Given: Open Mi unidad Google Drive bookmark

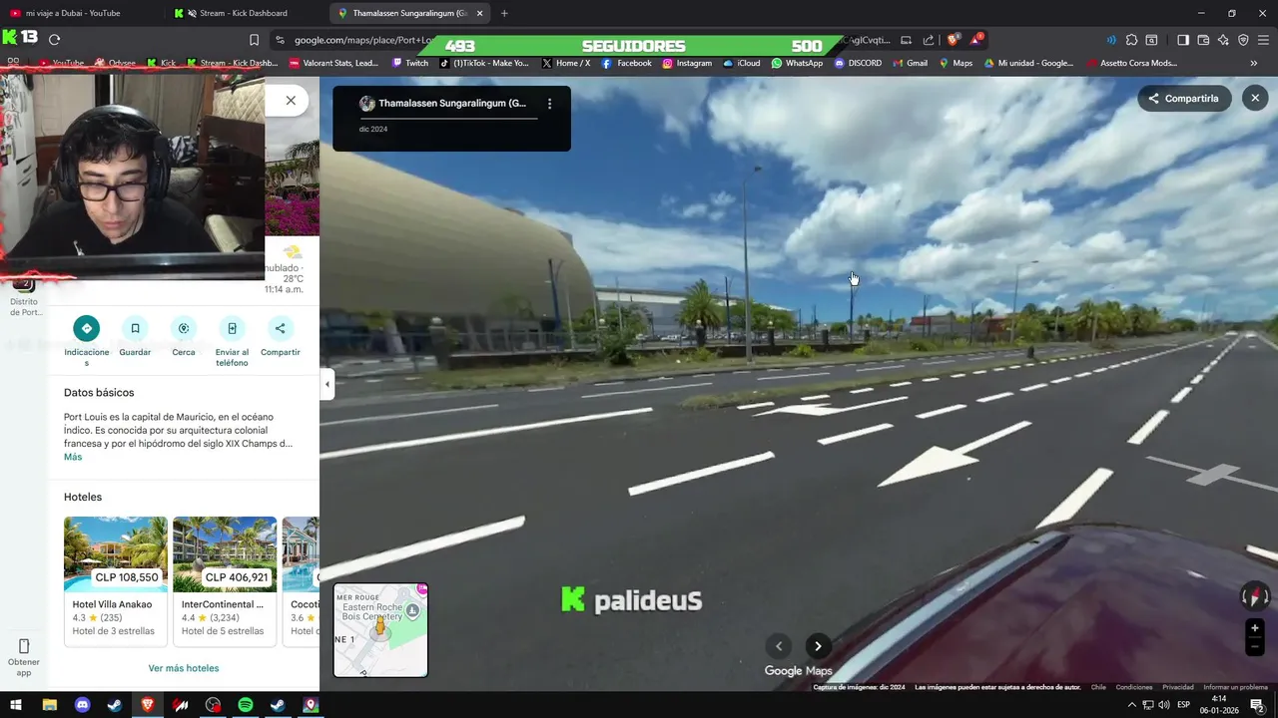Looking at the screenshot, I should [x=1029, y=63].
